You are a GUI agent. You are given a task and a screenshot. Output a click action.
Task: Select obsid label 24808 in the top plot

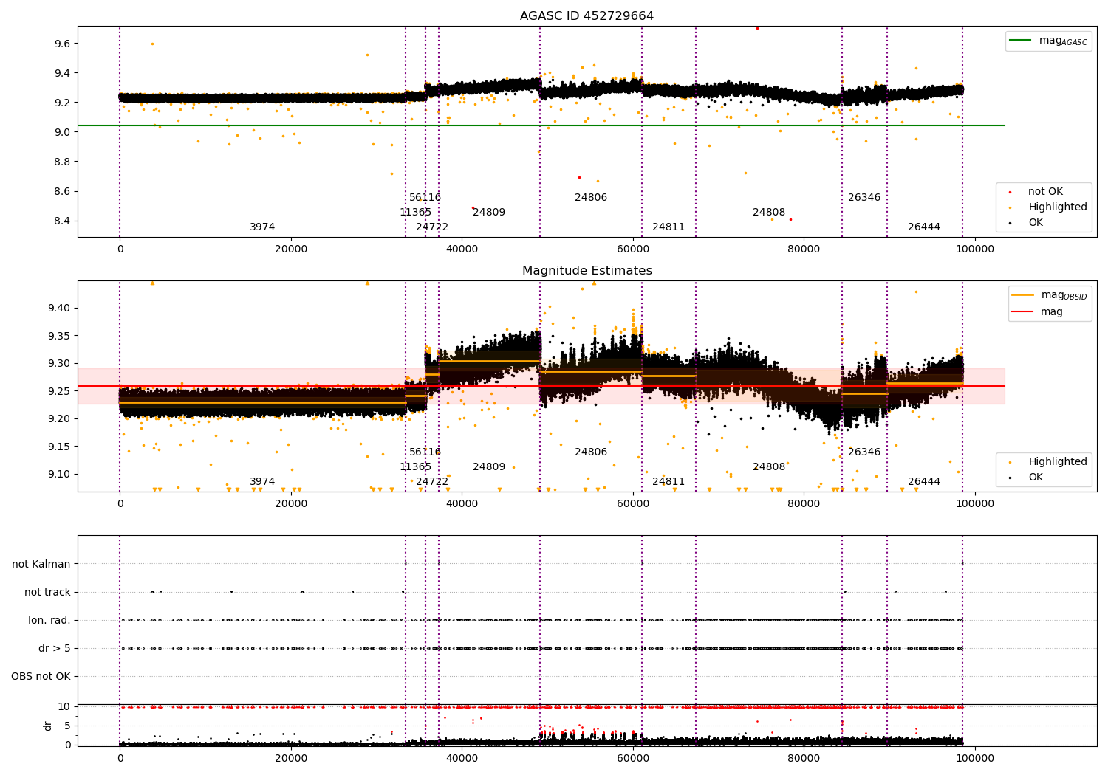click(769, 213)
